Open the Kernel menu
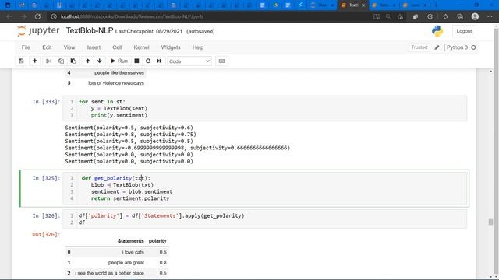 click(x=141, y=47)
